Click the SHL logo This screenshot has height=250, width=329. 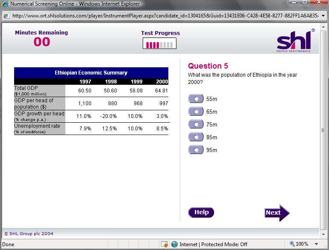(295, 40)
